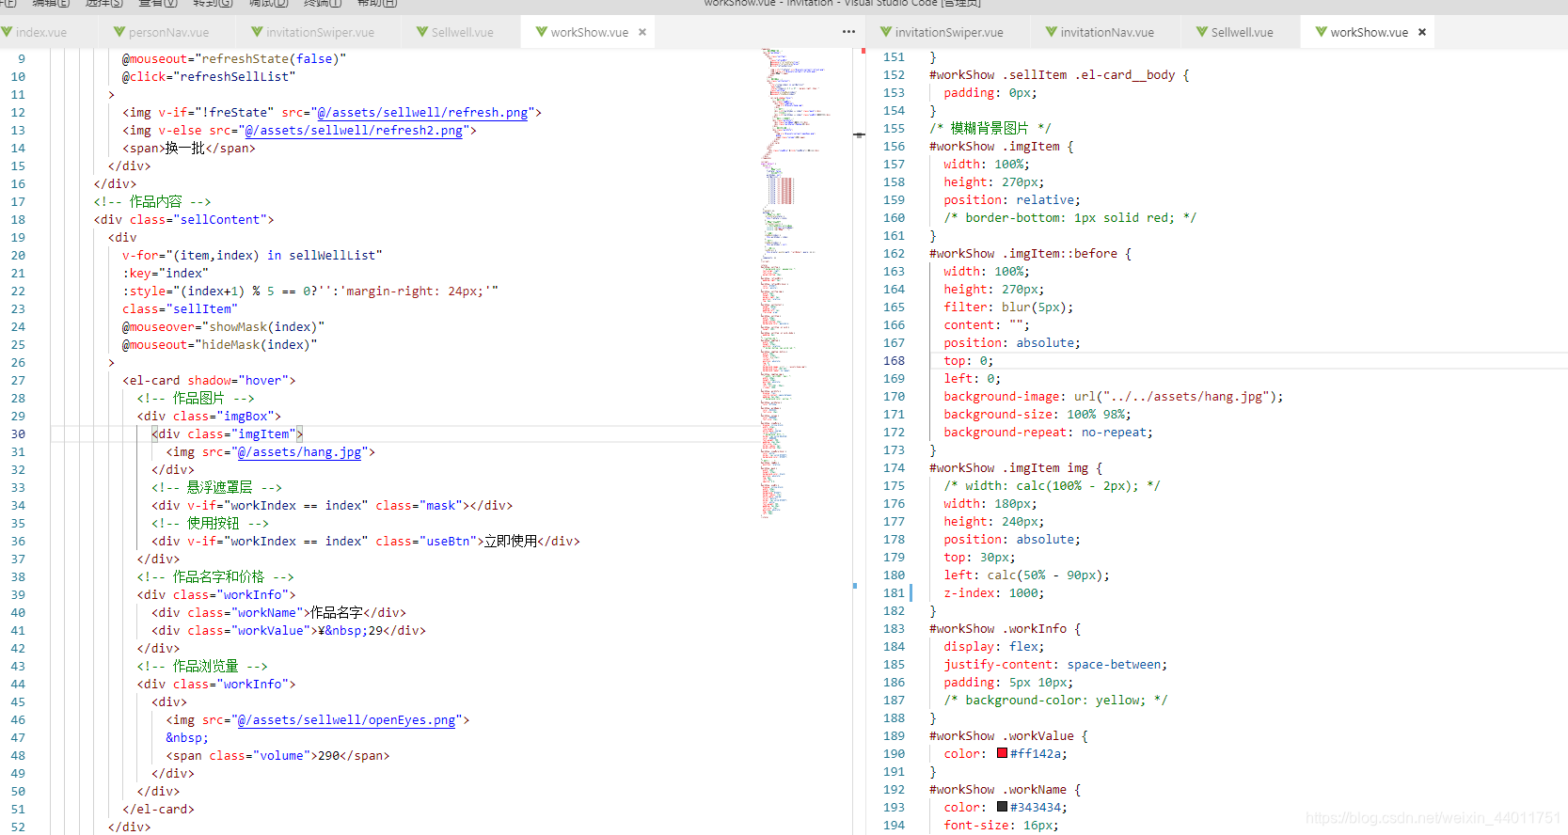Click on @mouseover showMask(index) attribute
The image size is (1568, 835).
[223, 327]
